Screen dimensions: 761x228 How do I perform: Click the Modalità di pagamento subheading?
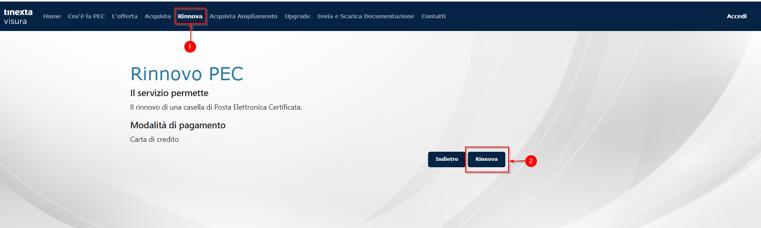[178, 125]
